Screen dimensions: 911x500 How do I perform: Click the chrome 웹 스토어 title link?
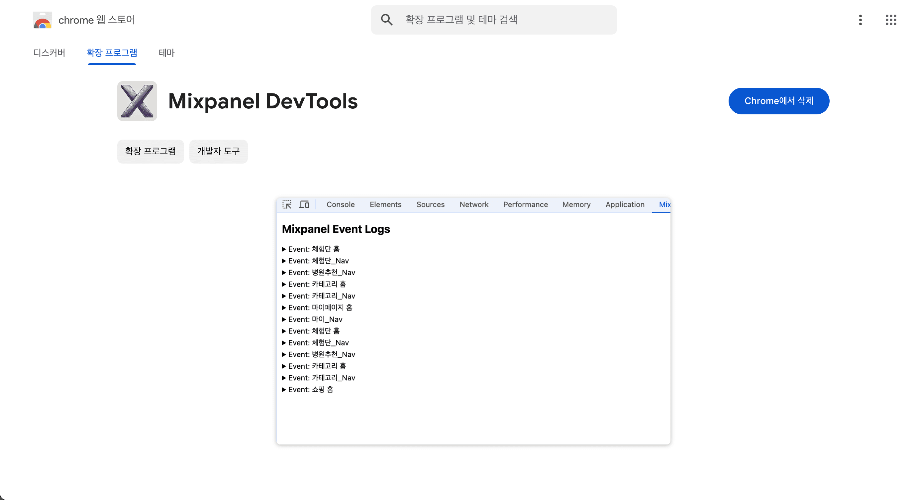(97, 20)
